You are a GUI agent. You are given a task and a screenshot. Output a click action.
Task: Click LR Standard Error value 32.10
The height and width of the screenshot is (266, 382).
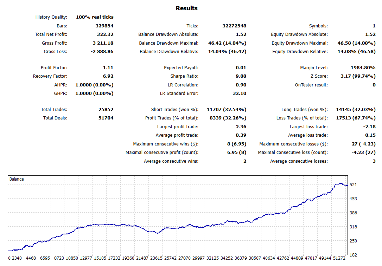click(240, 93)
